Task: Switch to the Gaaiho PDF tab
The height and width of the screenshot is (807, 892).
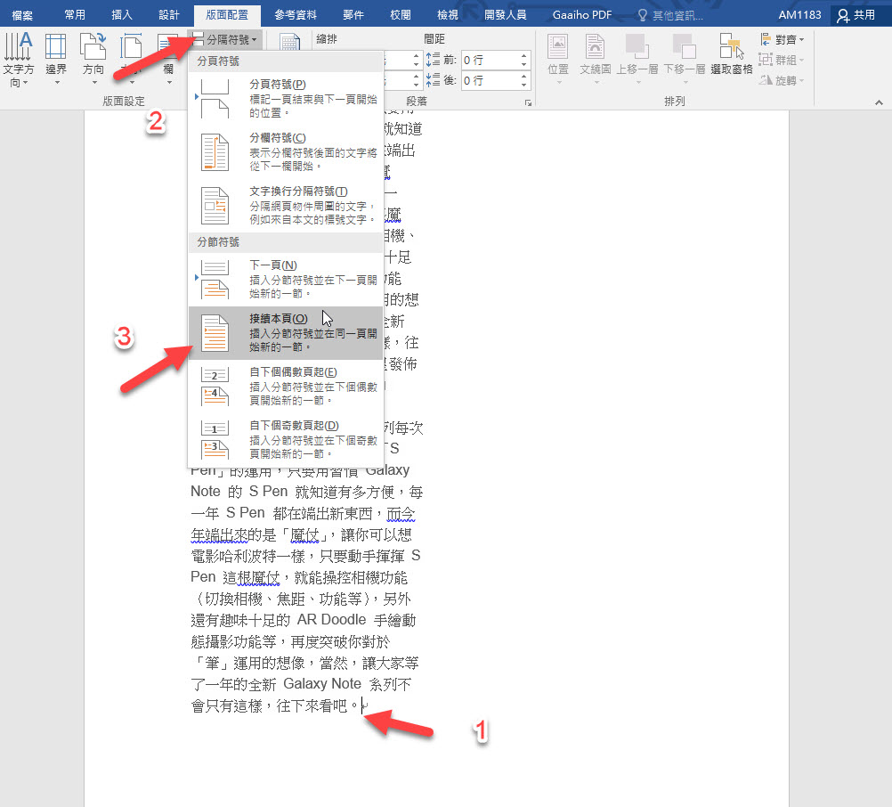Action: 582,15
